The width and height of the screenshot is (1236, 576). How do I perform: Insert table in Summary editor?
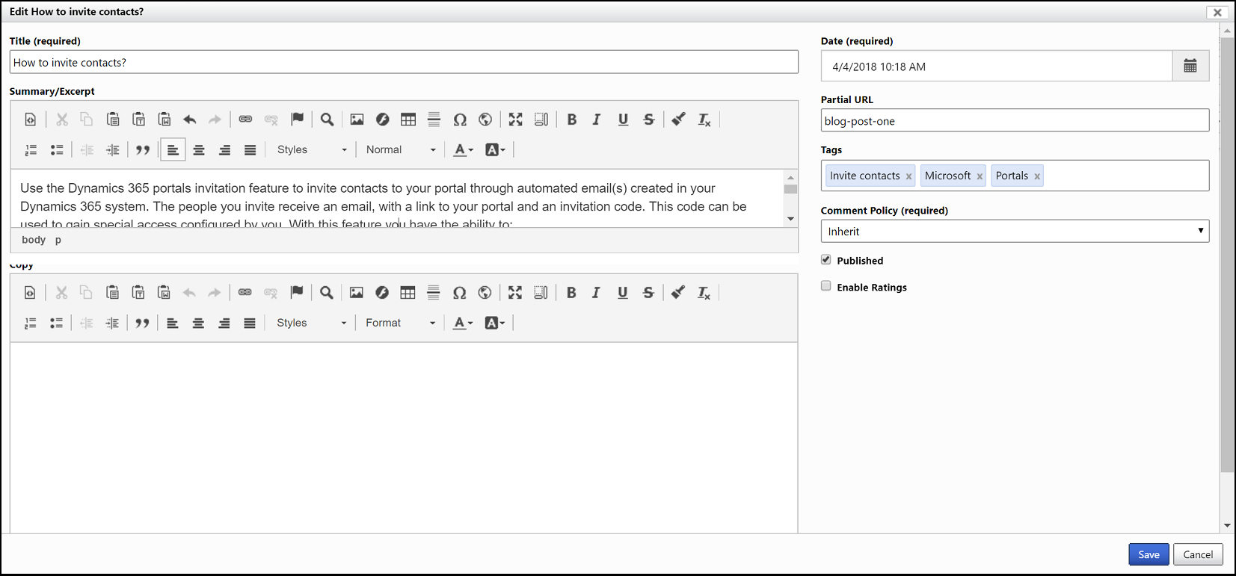[x=408, y=120]
